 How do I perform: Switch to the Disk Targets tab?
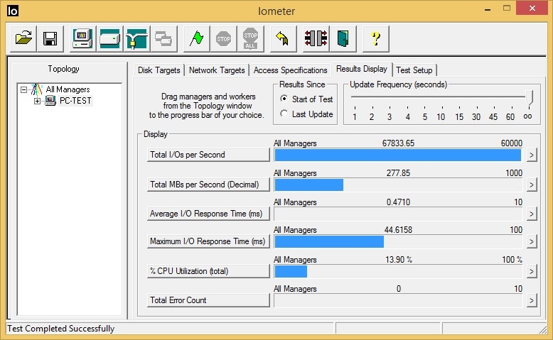point(159,70)
